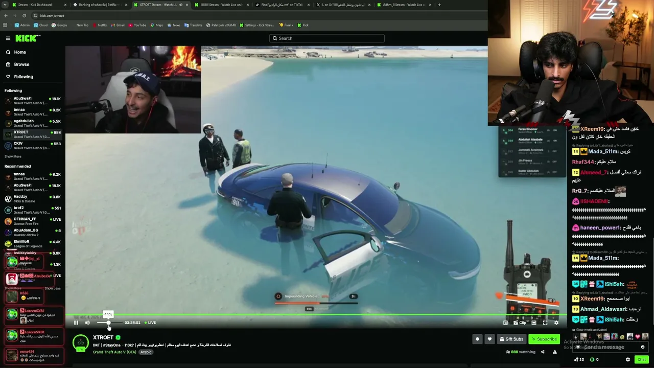654x368 pixels.
Task: Create a Clip of the stream
Action: click(520, 323)
